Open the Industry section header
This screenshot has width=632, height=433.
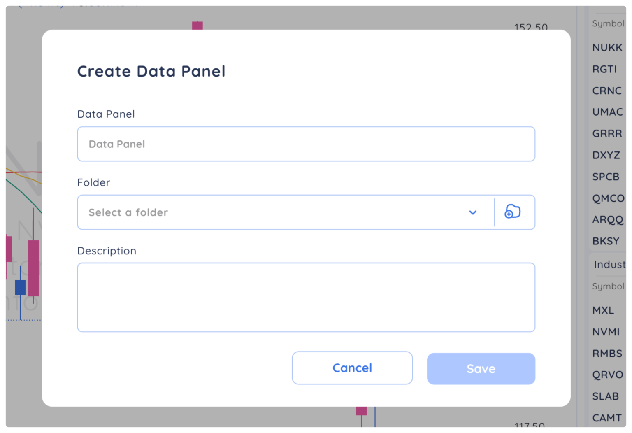[x=609, y=264]
